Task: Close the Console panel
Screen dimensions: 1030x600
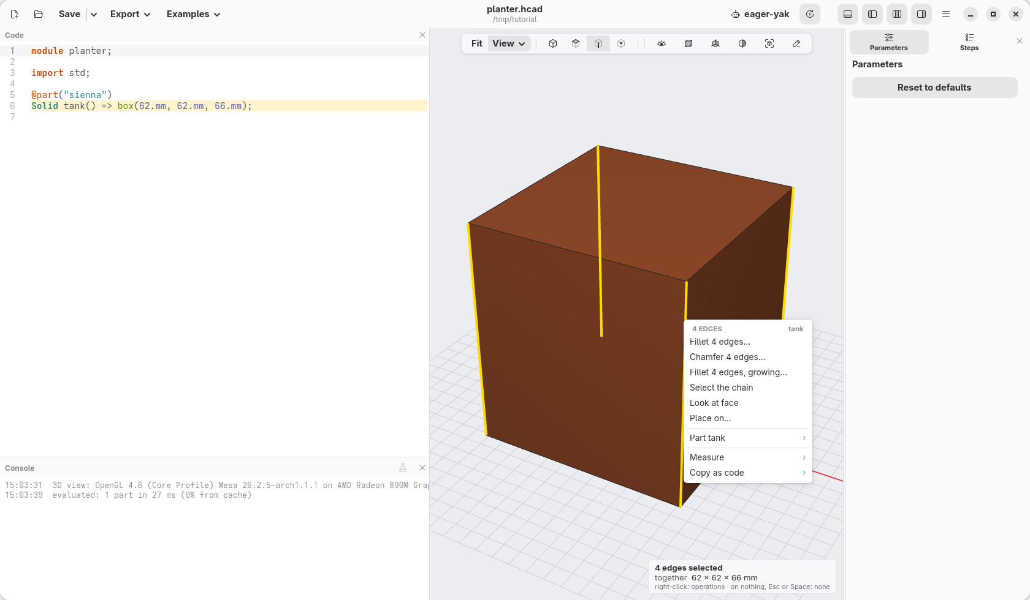Action: tap(422, 468)
